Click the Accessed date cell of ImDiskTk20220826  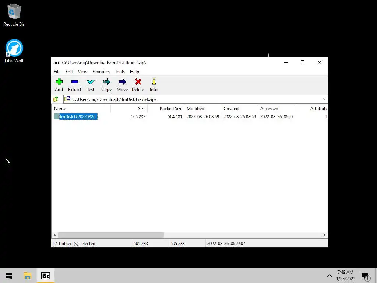click(x=276, y=117)
